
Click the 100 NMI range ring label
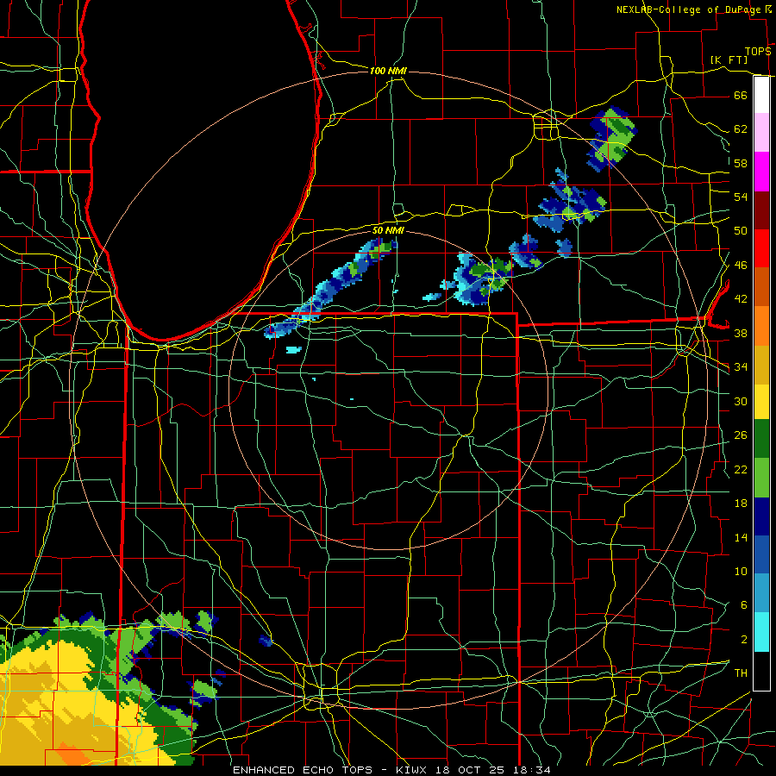click(x=388, y=71)
